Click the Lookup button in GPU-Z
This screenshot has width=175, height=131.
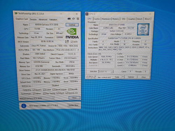tap(72, 25)
